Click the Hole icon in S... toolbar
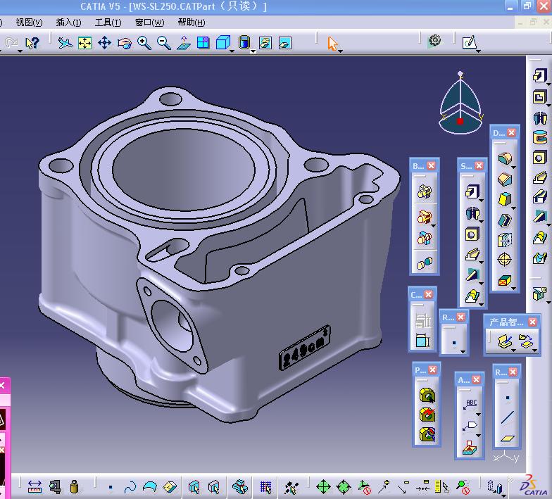The image size is (552, 499). coord(472,234)
